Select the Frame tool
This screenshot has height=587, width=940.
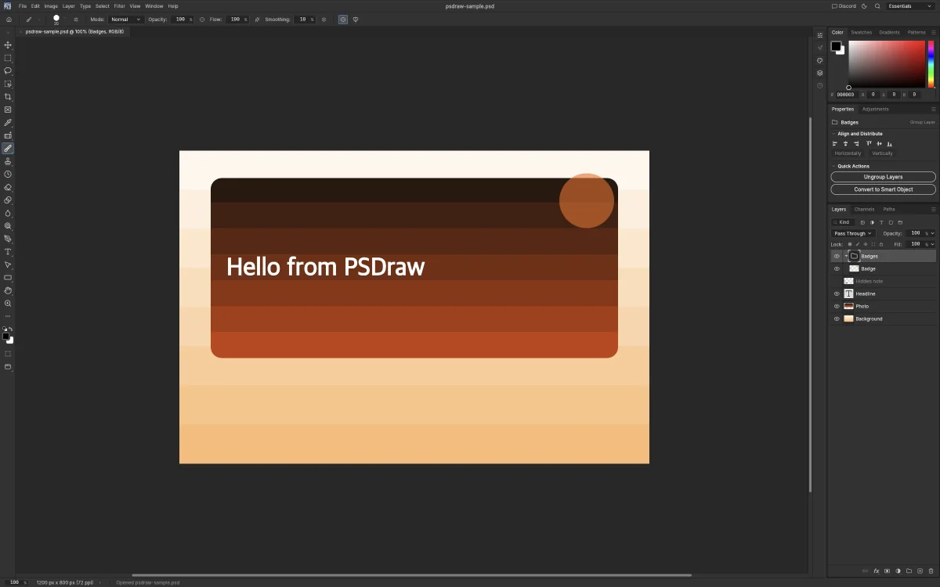tap(8, 110)
